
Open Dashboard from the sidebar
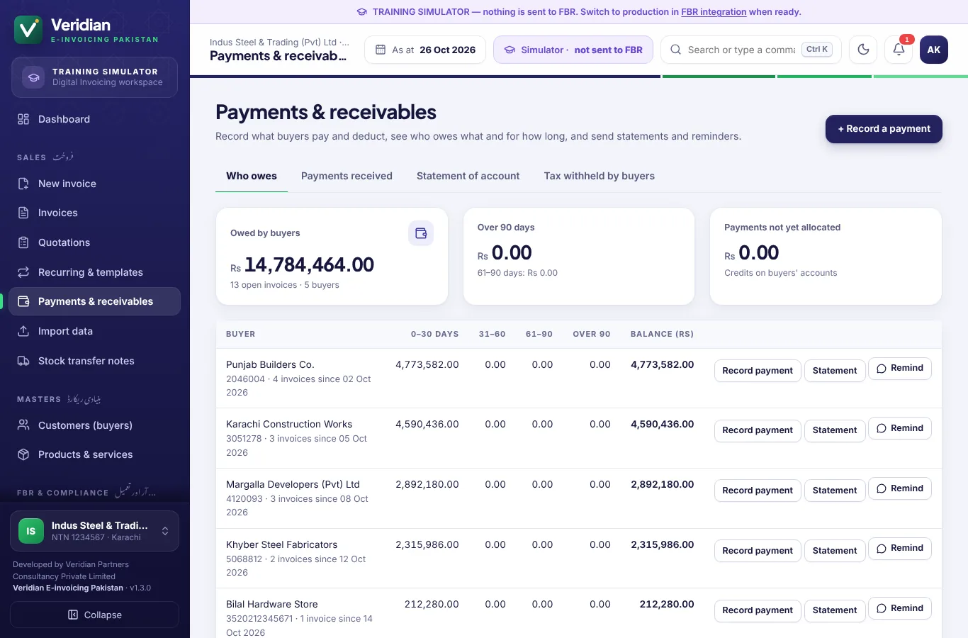click(94, 119)
